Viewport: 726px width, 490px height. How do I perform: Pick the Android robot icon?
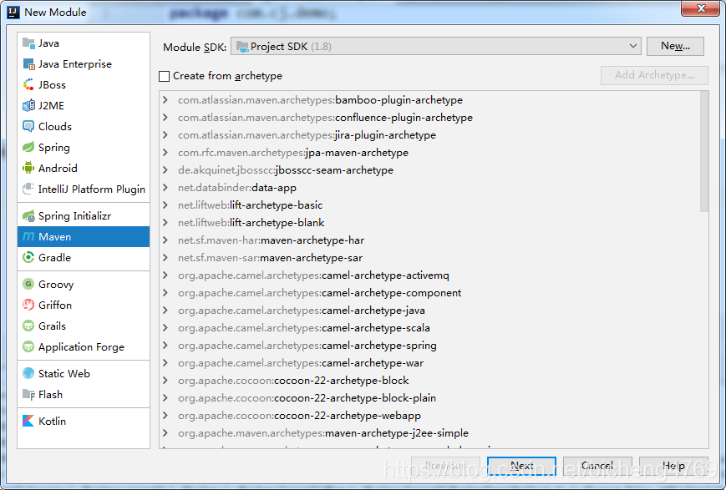click(x=28, y=169)
